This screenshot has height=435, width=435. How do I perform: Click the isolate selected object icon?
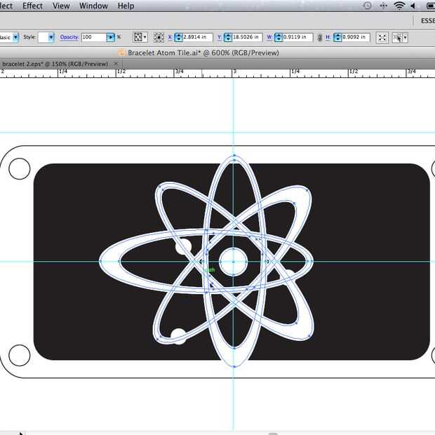tap(398, 37)
